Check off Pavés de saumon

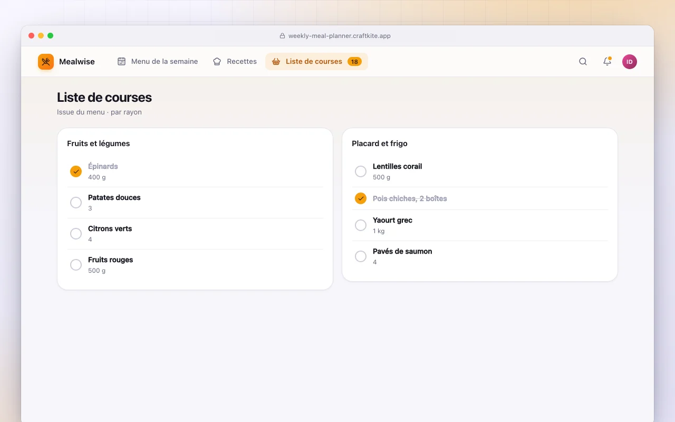coord(361,256)
